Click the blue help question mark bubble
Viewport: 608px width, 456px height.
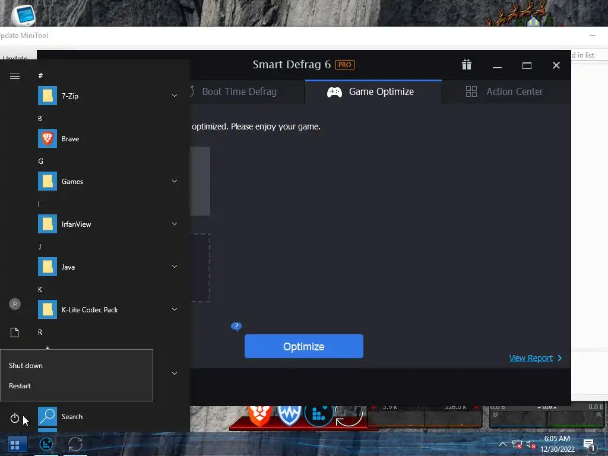click(x=236, y=327)
